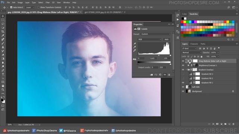The height and width of the screenshot is (134, 239).
Task: Click the white input slider under histogram
Action: [x=170, y=55]
